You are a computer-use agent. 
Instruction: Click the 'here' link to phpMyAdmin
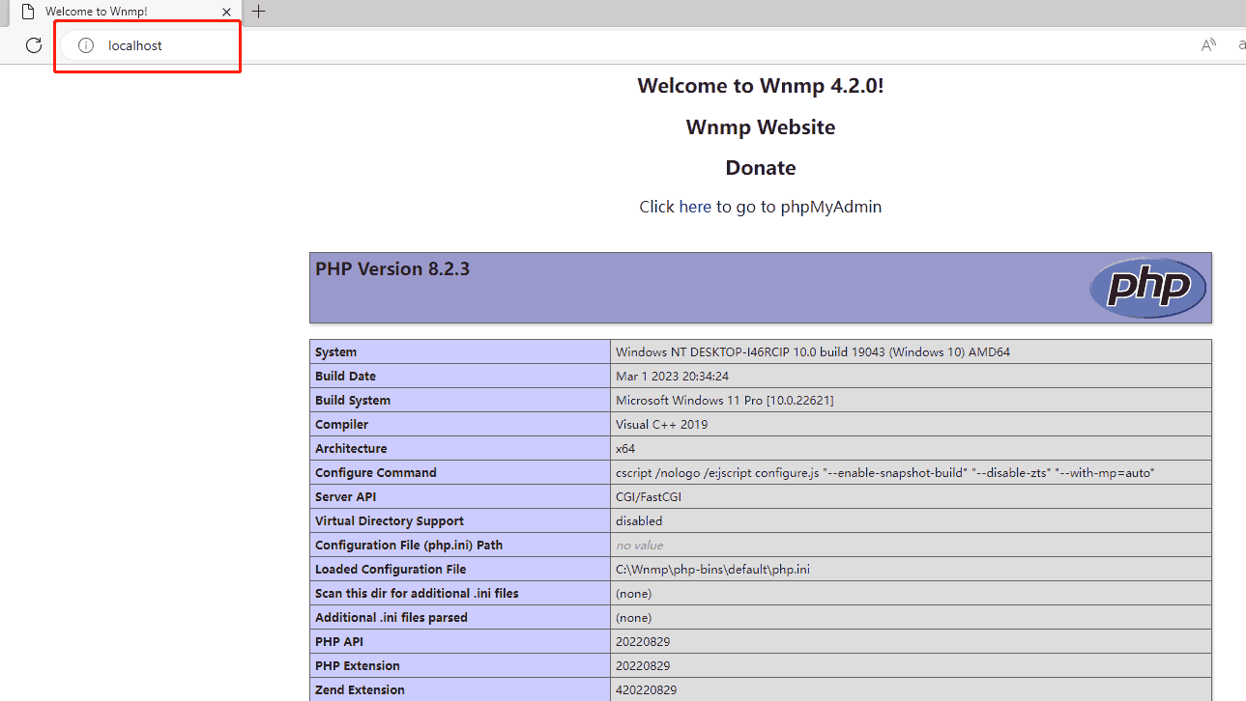coord(694,207)
